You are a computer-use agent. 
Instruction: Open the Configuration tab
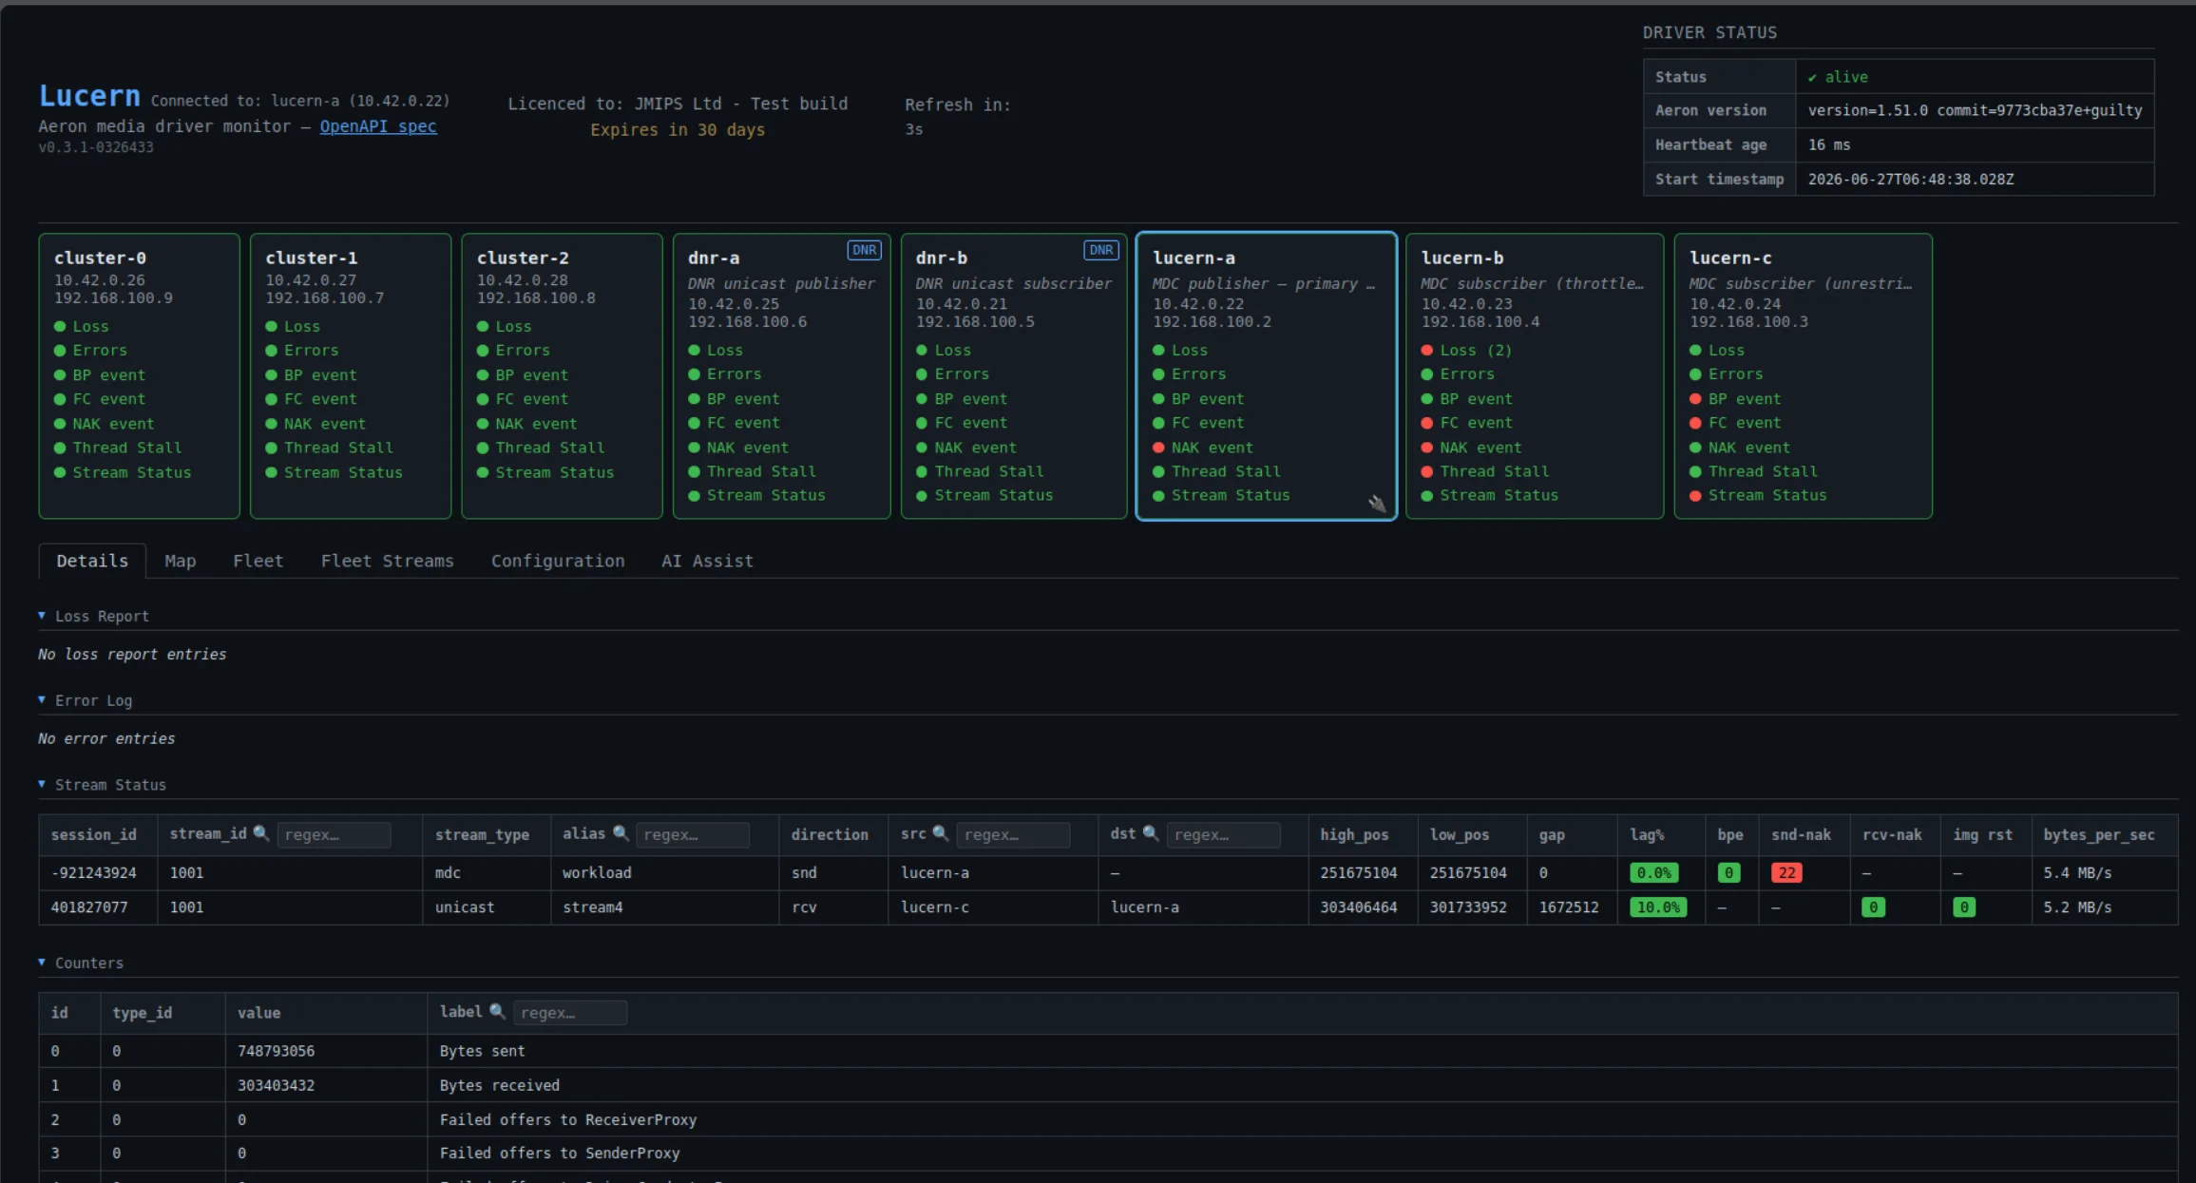tap(558, 561)
